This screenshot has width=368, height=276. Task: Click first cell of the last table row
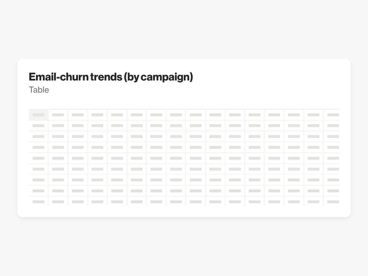[x=39, y=201]
